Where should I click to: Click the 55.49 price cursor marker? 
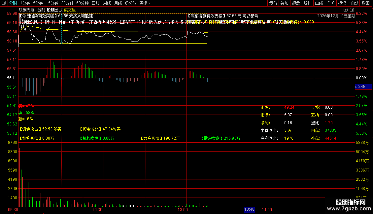(x=363, y=87)
